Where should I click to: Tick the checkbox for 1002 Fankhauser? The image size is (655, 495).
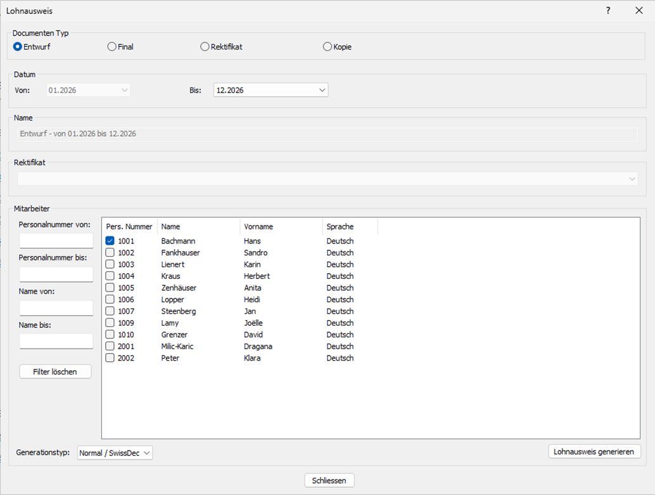pos(110,253)
